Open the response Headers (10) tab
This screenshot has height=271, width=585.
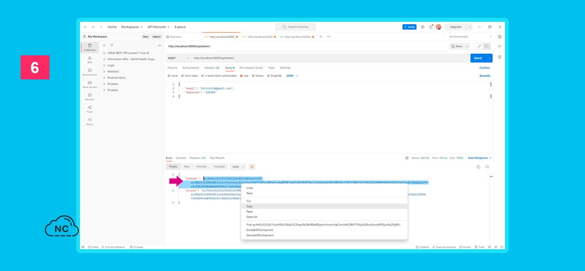pyautogui.click(x=198, y=158)
